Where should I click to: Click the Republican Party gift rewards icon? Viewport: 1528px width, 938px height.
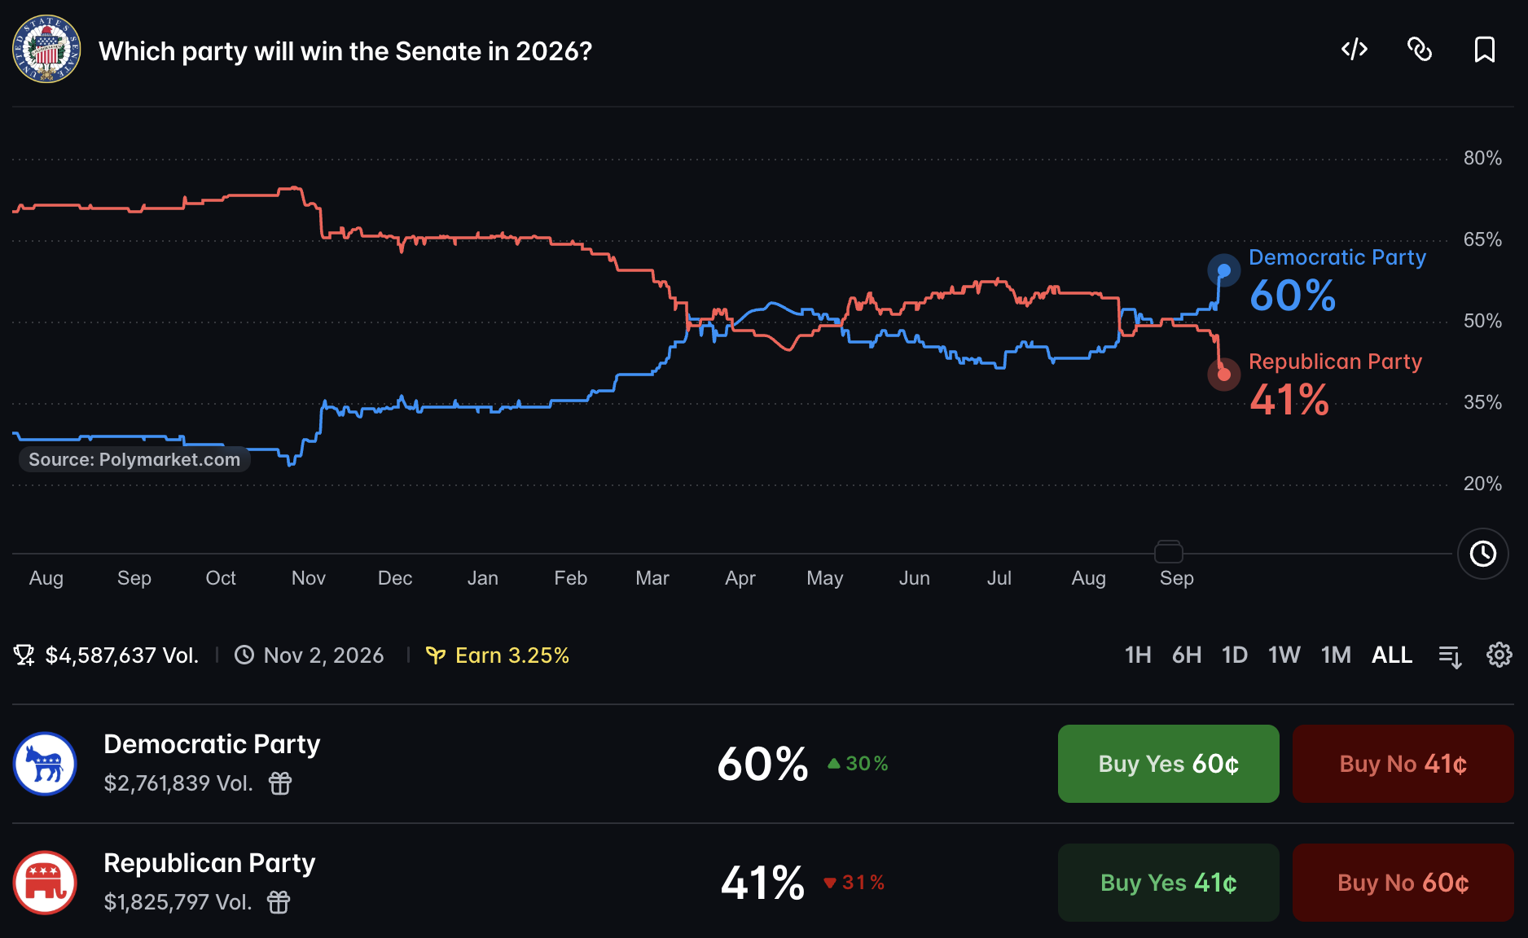pyautogui.click(x=279, y=902)
